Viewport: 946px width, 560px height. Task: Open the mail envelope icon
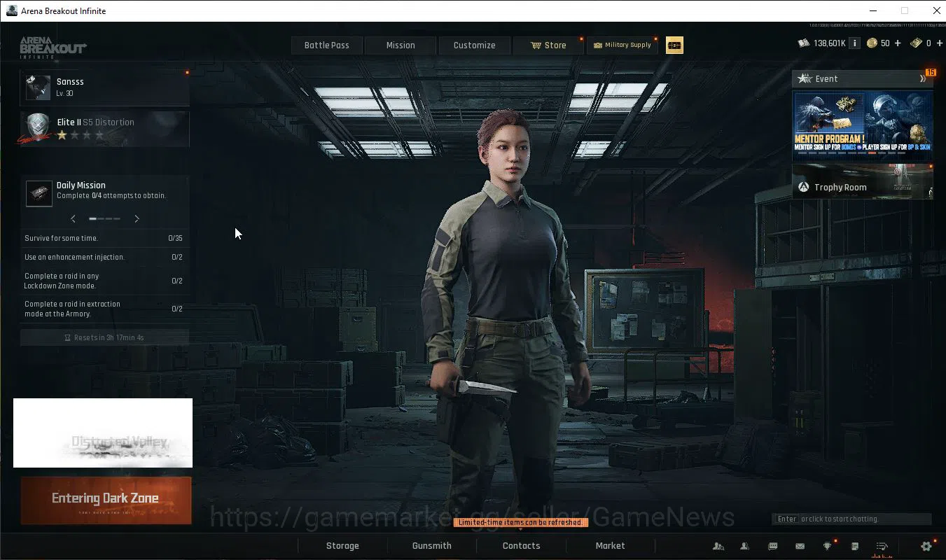[800, 546]
